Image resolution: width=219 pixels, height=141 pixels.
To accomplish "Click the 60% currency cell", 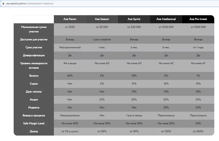I will coord(70,76).
